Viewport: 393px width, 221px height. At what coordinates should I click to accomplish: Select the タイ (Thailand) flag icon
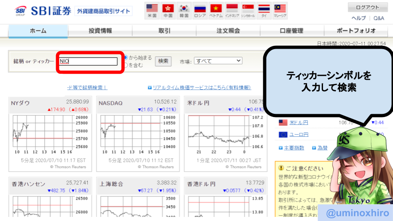tap(264, 11)
